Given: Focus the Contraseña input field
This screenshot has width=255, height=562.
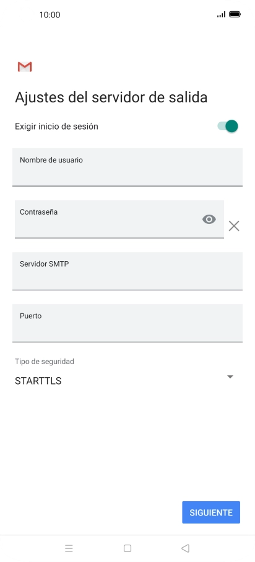Looking at the screenshot, I should (119, 219).
